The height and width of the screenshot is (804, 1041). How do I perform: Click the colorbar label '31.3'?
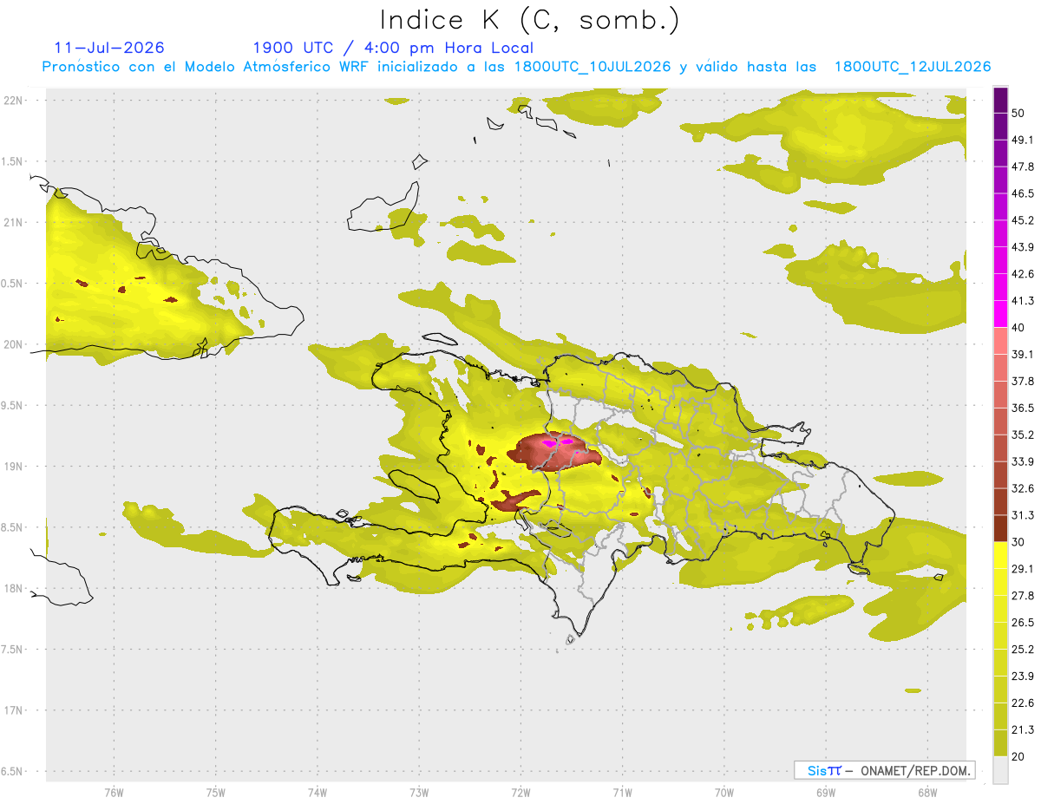coord(1023,515)
